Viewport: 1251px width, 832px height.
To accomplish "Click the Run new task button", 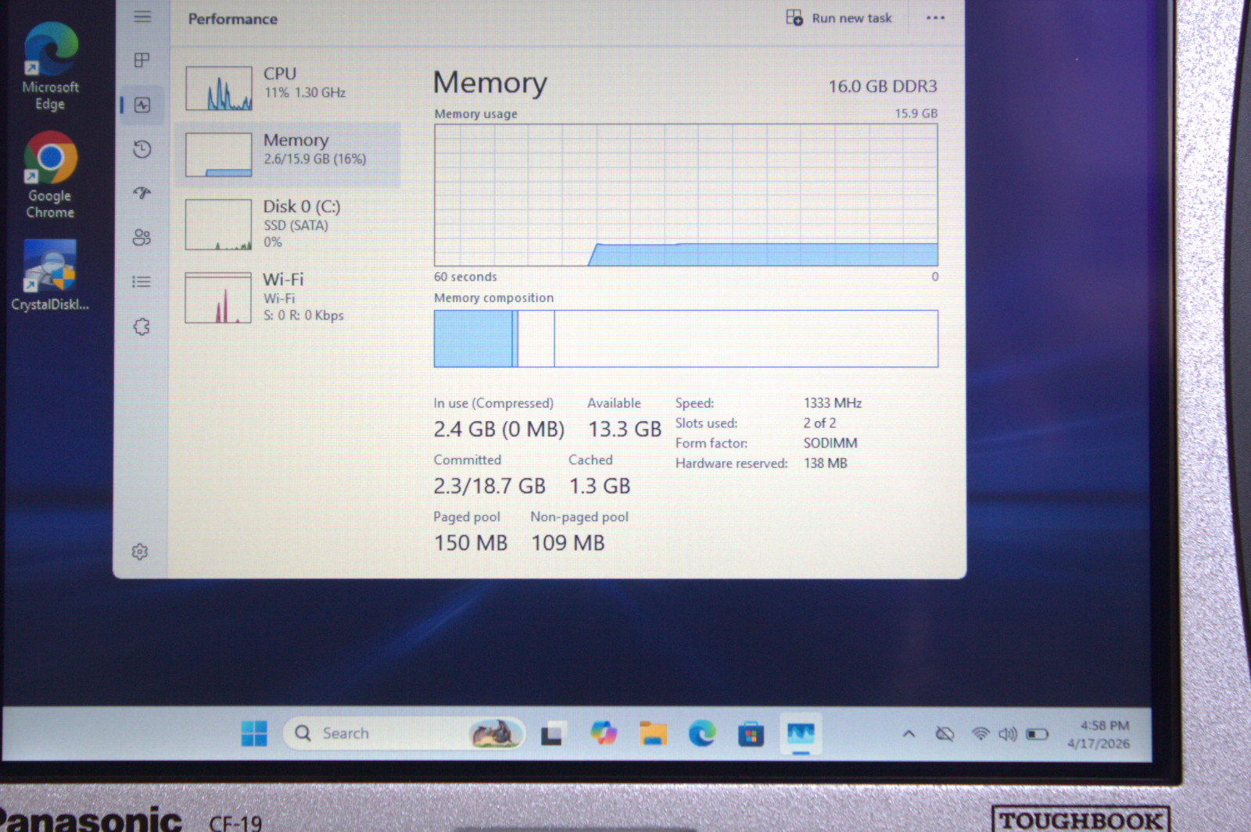I will [839, 18].
